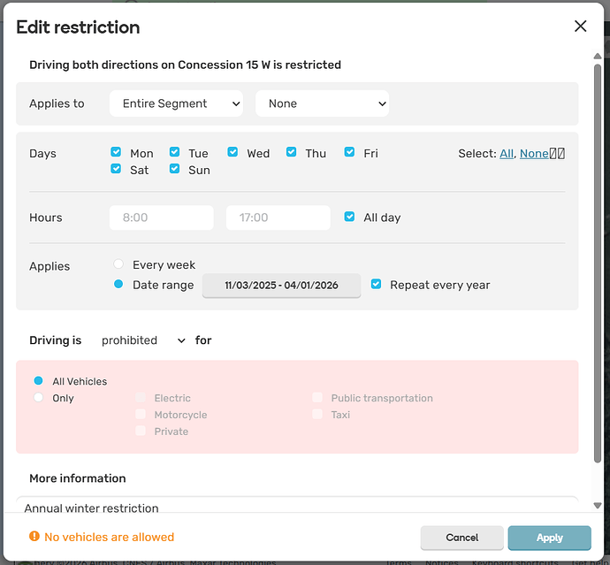Disable the All day checkbox
The height and width of the screenshot is (565, 610).
[x=350, y=217]
